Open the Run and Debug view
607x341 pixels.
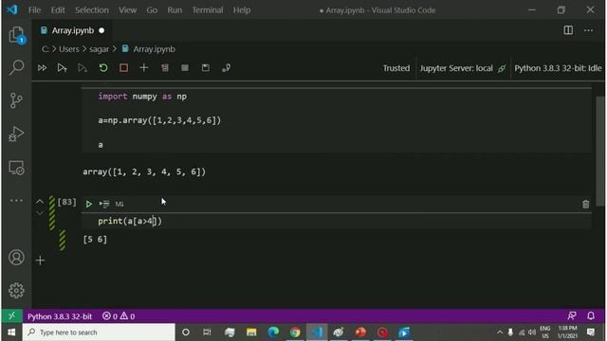(16, 134)
